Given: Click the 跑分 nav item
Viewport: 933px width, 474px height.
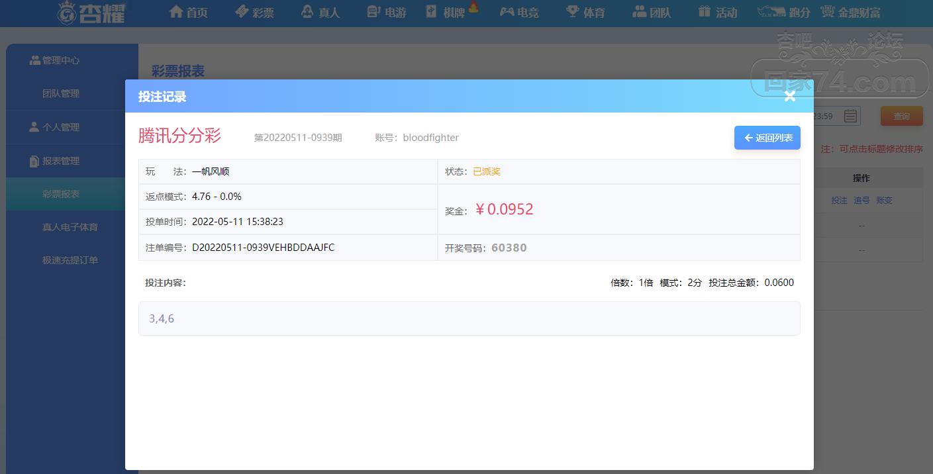Looking at the screenshot, I should pos(785,12).
